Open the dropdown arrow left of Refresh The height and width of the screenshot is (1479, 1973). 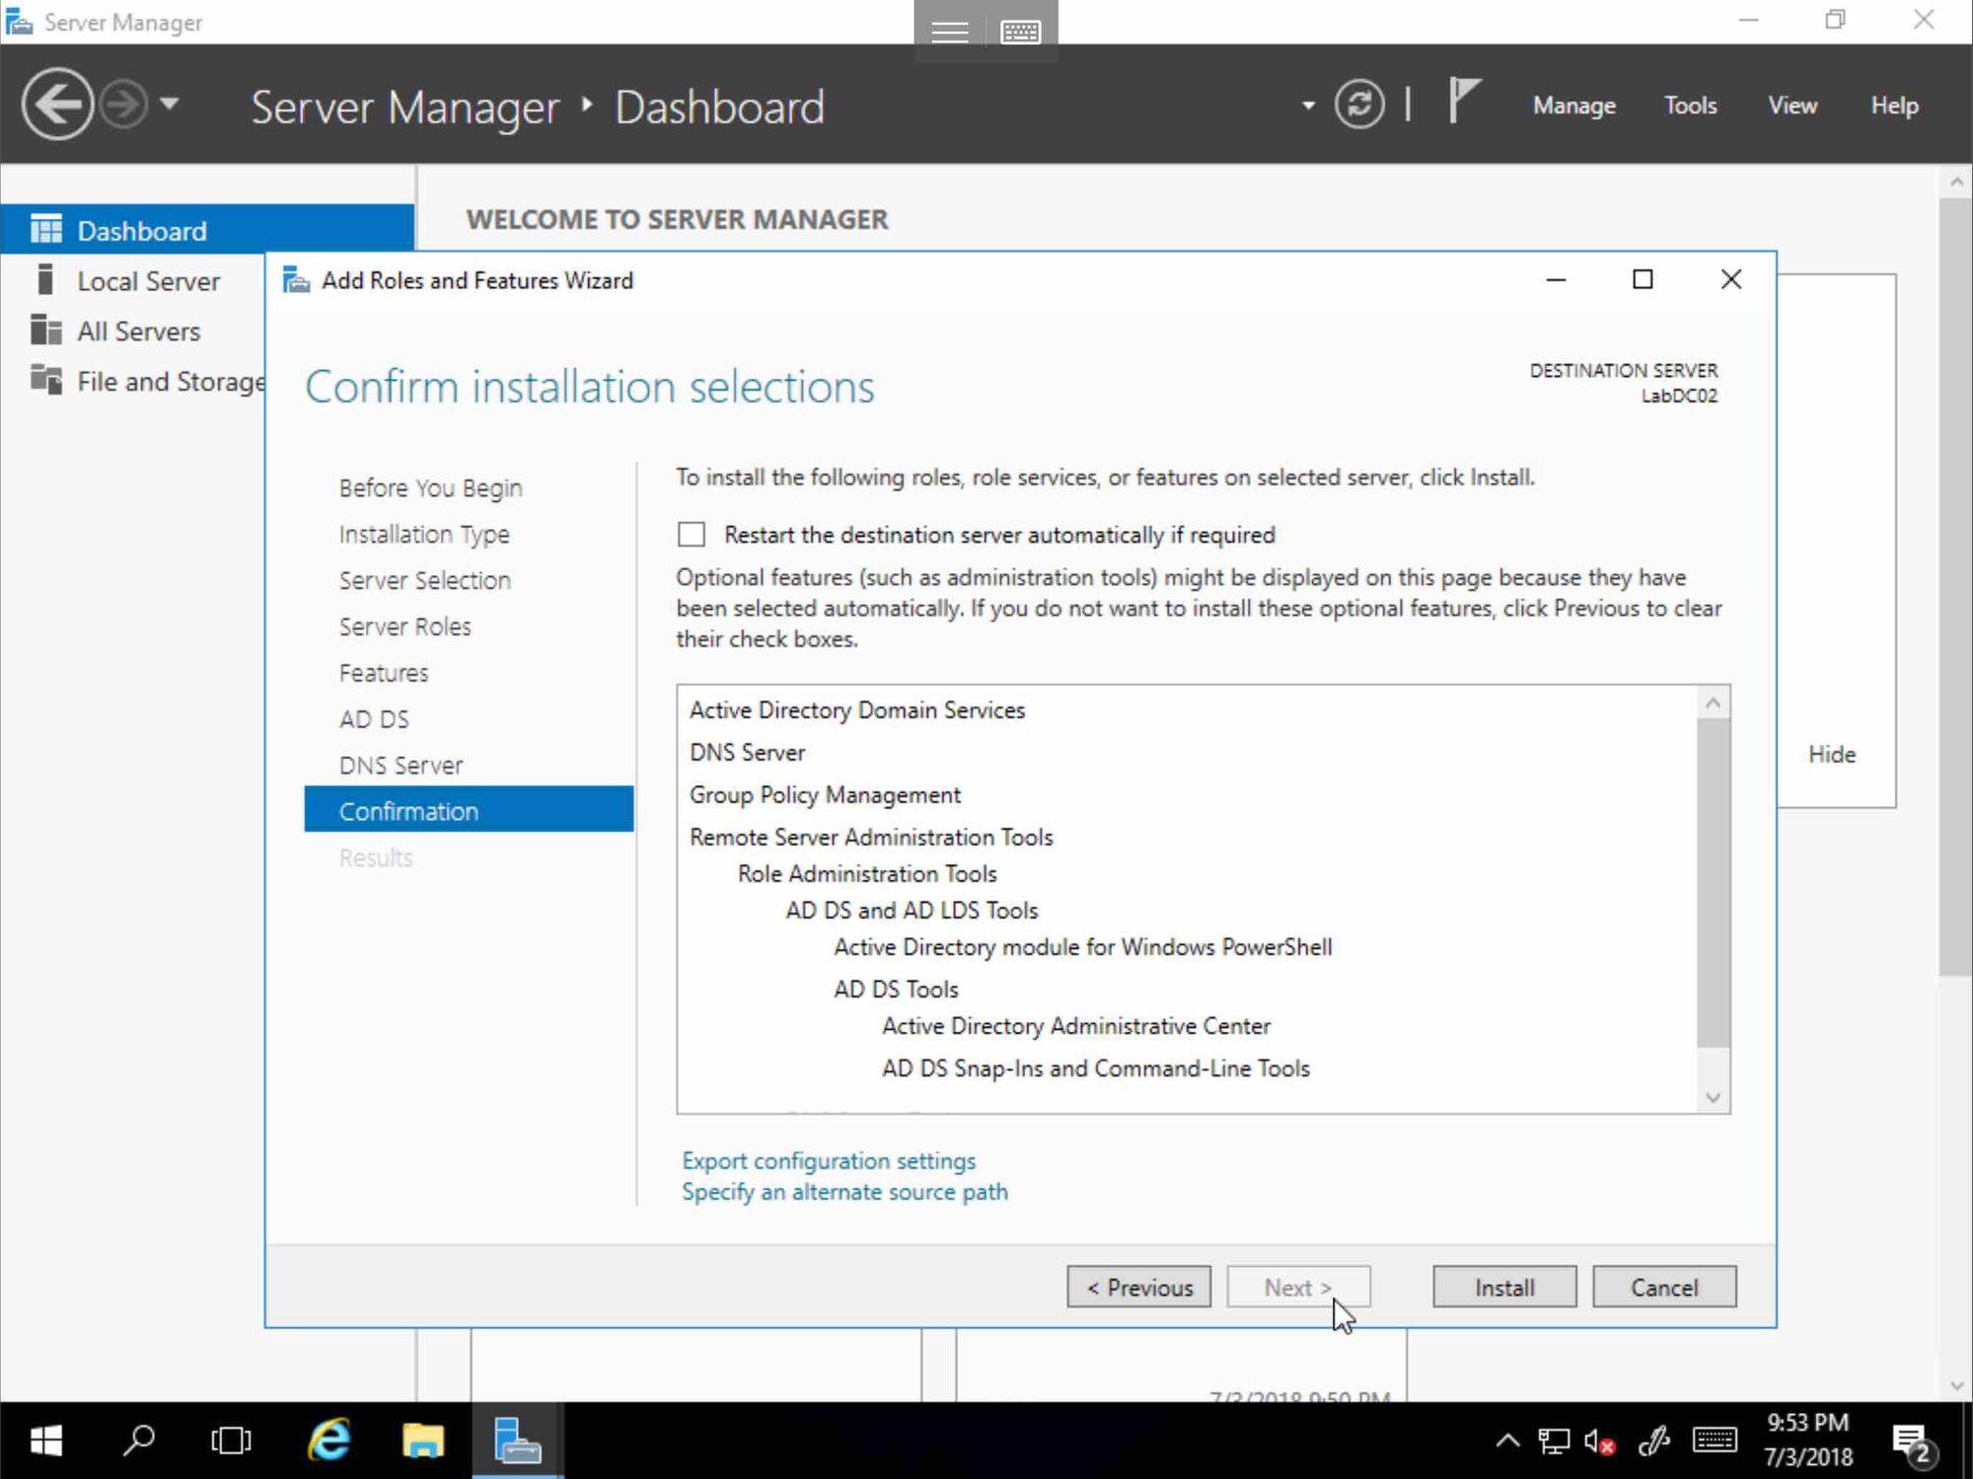[1308, 106]
